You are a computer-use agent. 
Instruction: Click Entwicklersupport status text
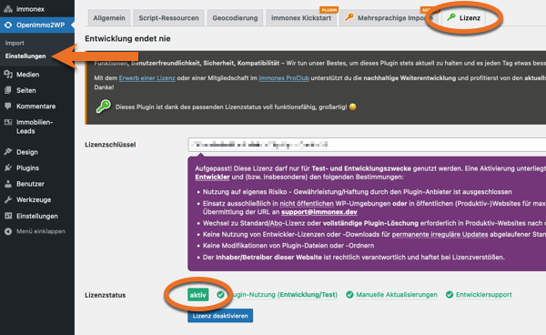(484, 295)
